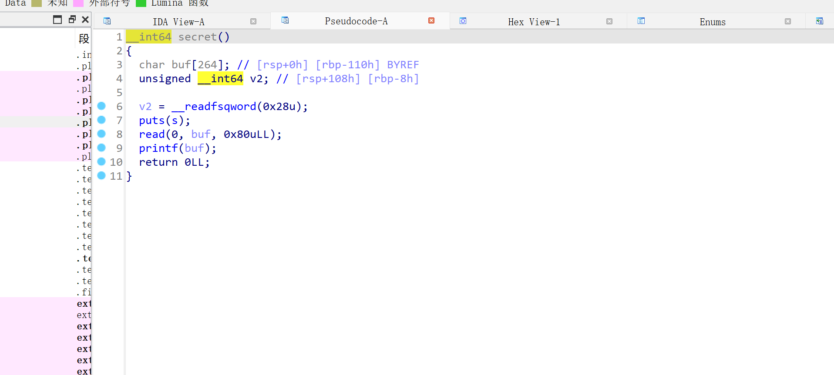Click the __readfsqword function name

tap(214, 107)
